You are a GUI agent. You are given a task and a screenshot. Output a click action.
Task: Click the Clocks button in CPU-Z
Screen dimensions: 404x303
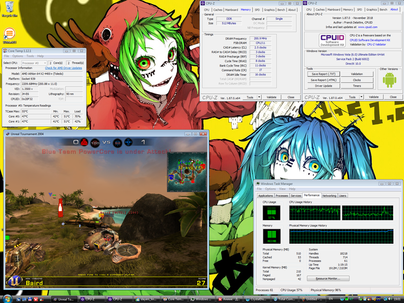[357, 80]
